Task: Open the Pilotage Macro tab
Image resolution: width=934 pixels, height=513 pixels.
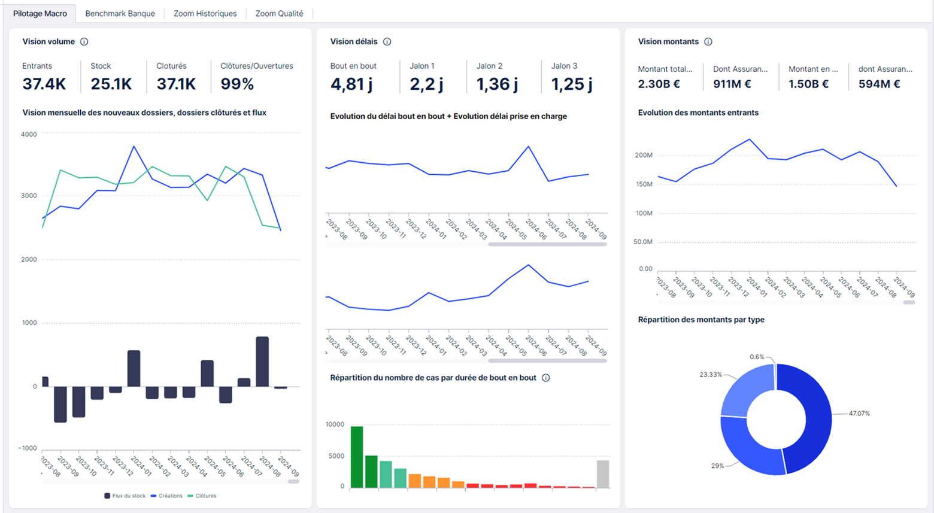Action: click(40, 13)
